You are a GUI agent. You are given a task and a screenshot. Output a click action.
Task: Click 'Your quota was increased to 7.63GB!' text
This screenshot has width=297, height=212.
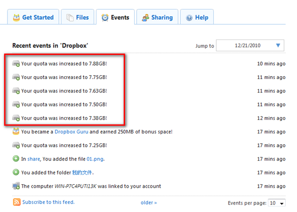coord(64,91)
